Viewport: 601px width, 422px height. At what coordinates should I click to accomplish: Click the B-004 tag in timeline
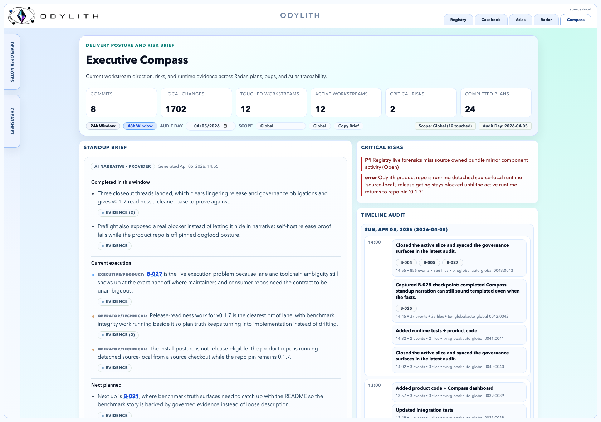point(406,262)
